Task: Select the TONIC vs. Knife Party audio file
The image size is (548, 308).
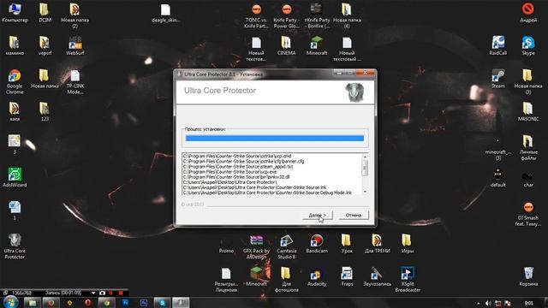Action: click(256, 15)
